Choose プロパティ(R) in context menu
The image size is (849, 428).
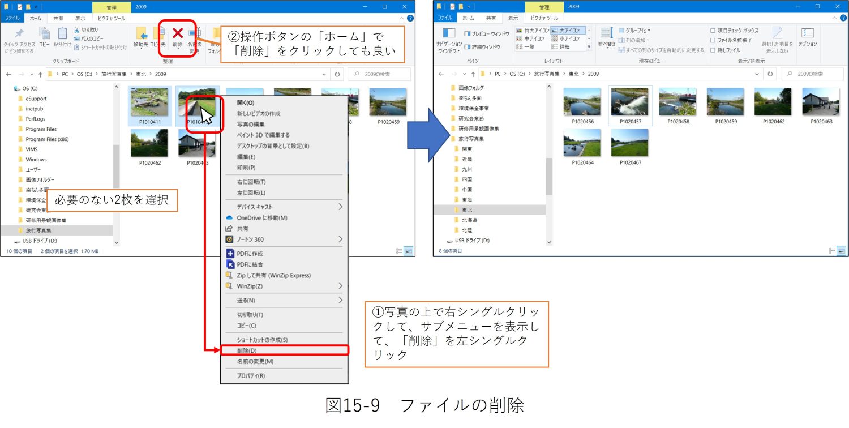point(285,376)
